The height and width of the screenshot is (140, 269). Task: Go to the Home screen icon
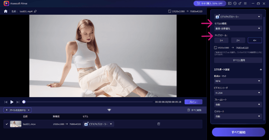[5, 11]
